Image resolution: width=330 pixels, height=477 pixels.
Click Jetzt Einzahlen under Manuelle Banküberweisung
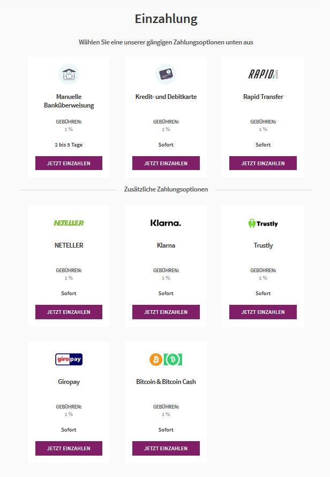click(69, 163)
